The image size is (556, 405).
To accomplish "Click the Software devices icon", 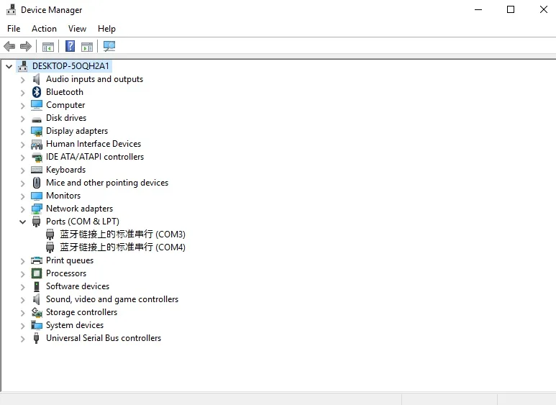I will click(x=37, y=286).
